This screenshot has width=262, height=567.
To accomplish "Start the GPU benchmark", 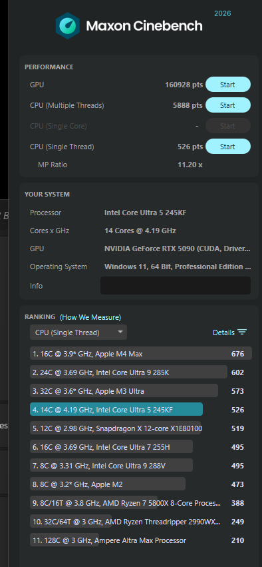I will [x=227, y=85].
